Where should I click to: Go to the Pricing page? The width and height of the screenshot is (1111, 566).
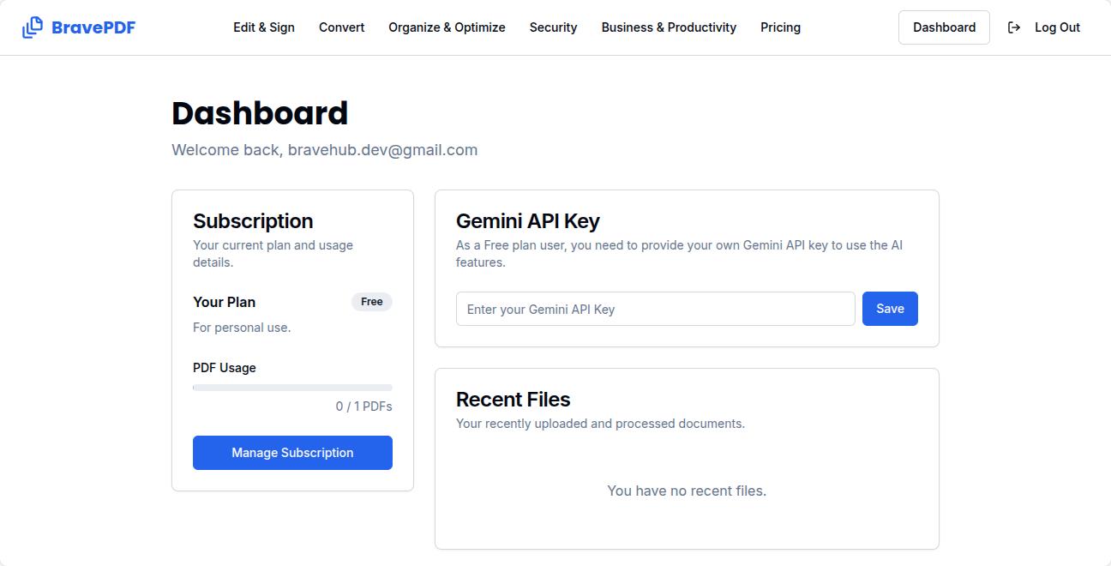pos(780,27)
